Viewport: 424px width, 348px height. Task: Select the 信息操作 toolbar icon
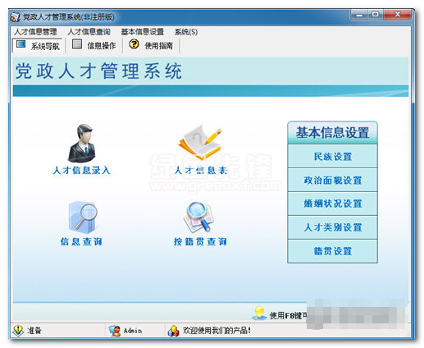(x=77, y=44)
